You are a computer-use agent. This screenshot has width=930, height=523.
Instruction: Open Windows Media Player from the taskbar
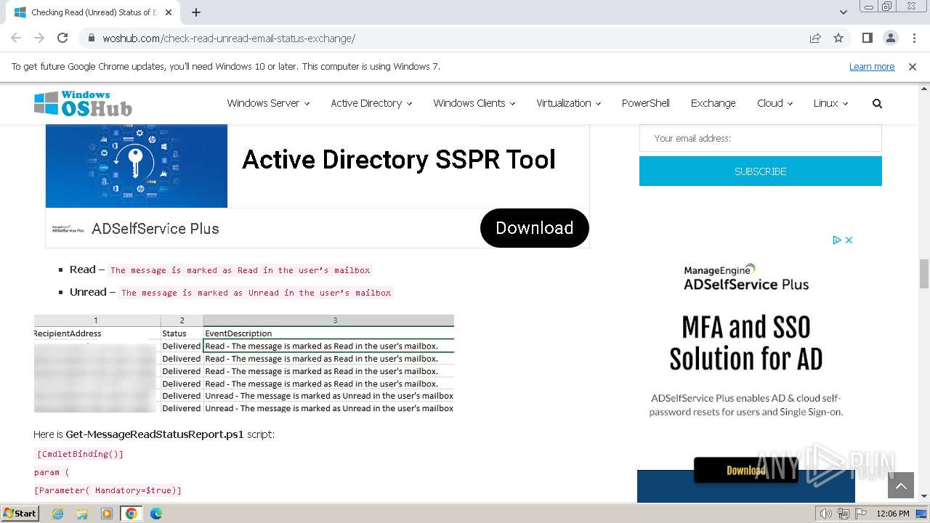[x=107, y=514]
